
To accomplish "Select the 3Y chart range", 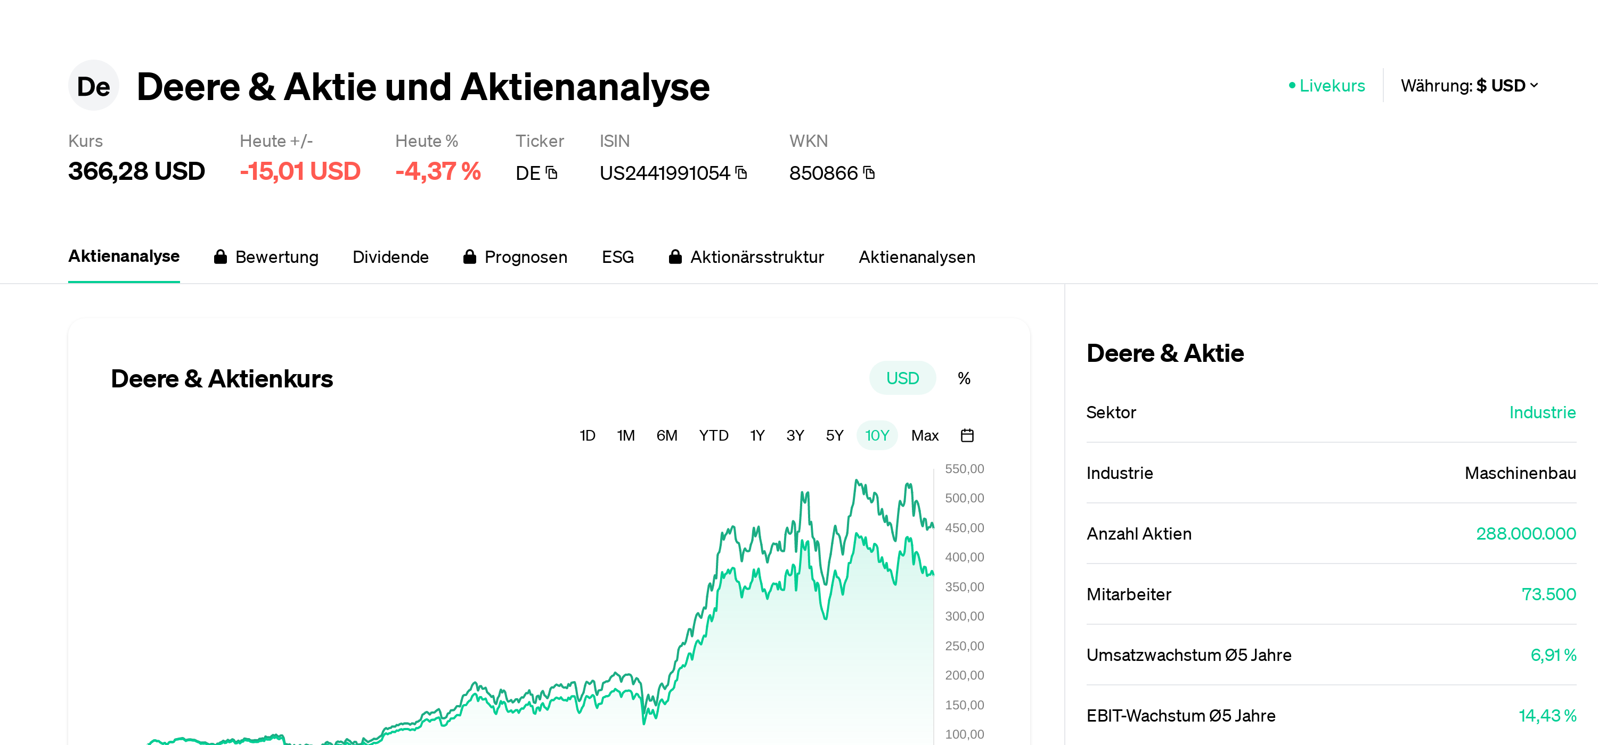I will (795, 436).
